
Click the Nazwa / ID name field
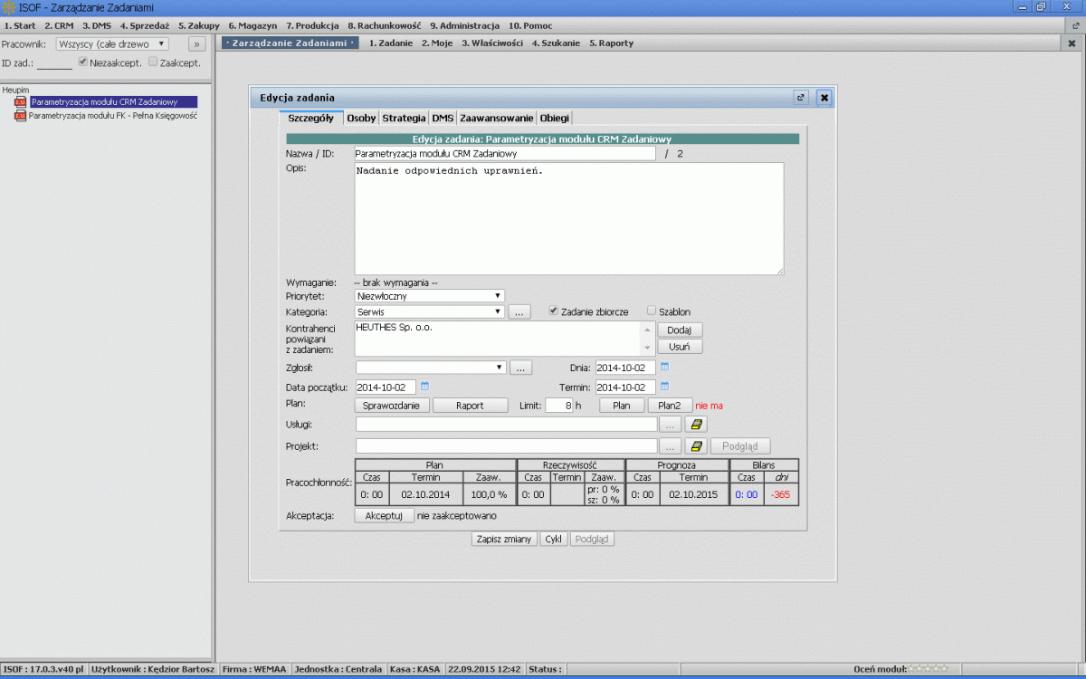pyautogui.click(x=505, y=154)
